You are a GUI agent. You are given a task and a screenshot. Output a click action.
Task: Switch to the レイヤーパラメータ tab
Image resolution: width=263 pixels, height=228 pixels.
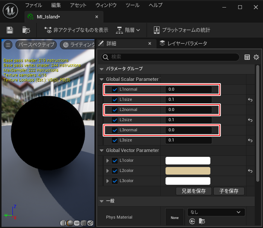(183, 43)
